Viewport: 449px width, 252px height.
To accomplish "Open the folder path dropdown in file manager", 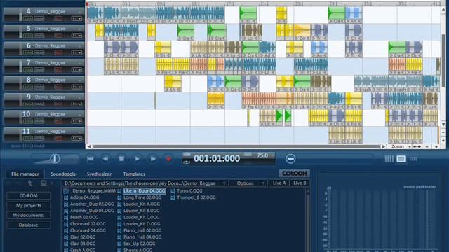I will coord(224,183).
